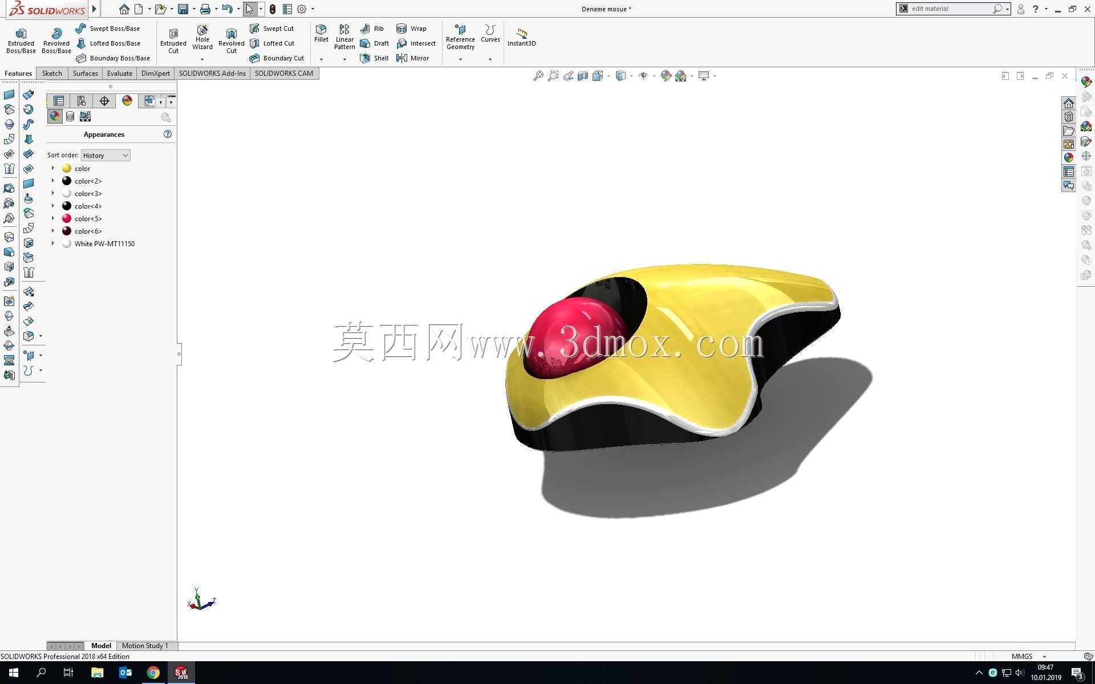The image size is (1095, 684).
Task: Toggle View Appearances in DisplayManager
Action: 55,116
